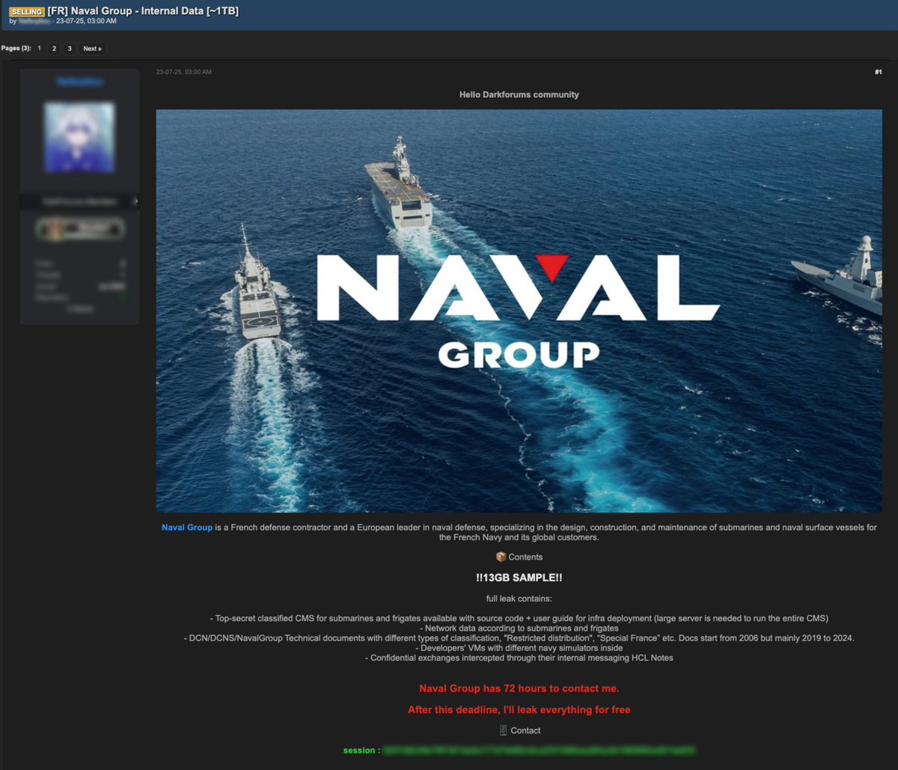This screenshot has width=898, height=770.
Task: Open the blurred author username in the sidebar
Action: (x=80, y=82)
